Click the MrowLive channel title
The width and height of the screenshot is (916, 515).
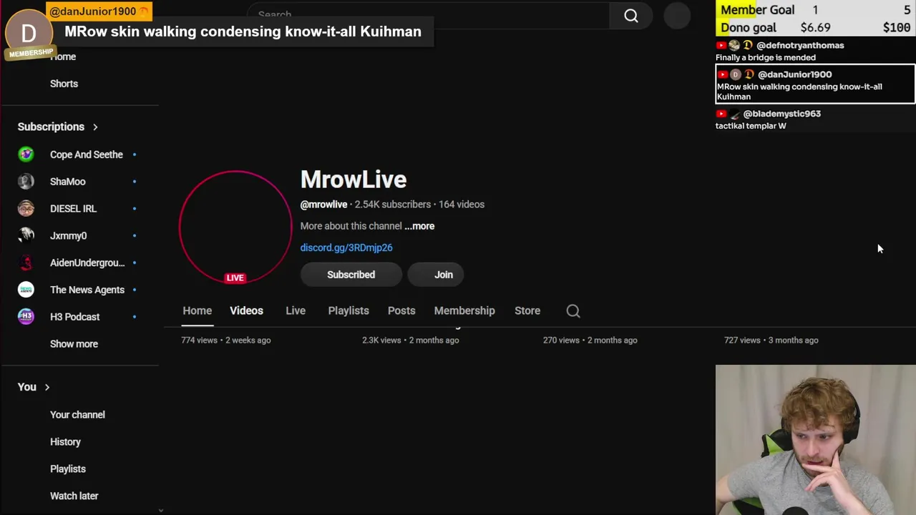tap(354, 180)
